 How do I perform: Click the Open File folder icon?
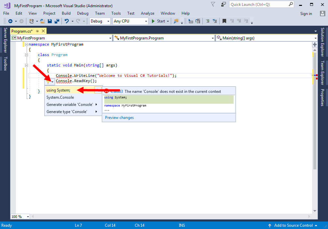pos(42,21)
